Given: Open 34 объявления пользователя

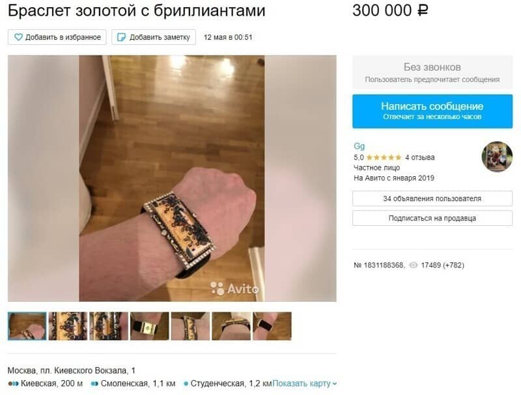Looking at the screenshot, I should tap(432, 198).
